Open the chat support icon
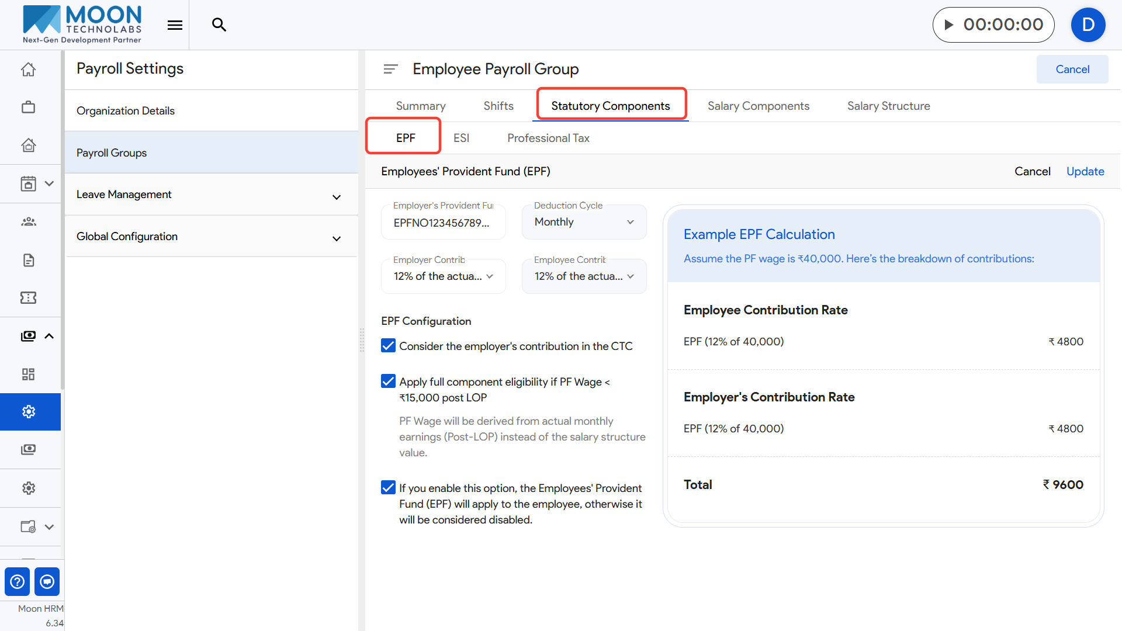 point(47,581)
